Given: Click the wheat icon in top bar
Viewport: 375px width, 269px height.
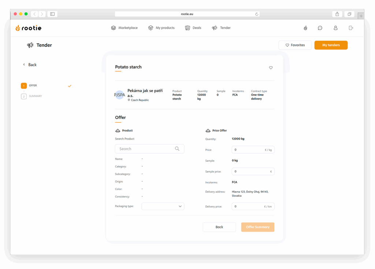Looking at the screenshot, I should click(305, 28).
